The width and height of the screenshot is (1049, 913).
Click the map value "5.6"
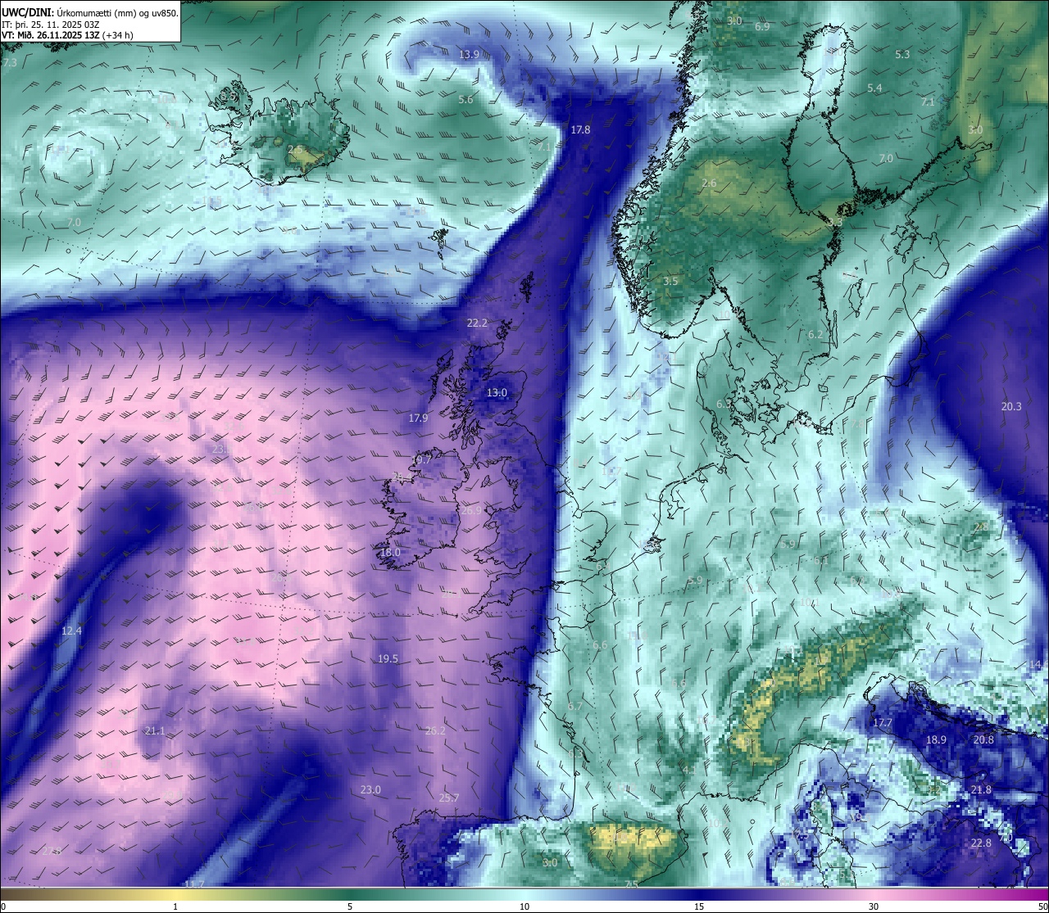[x=465, y=99]
